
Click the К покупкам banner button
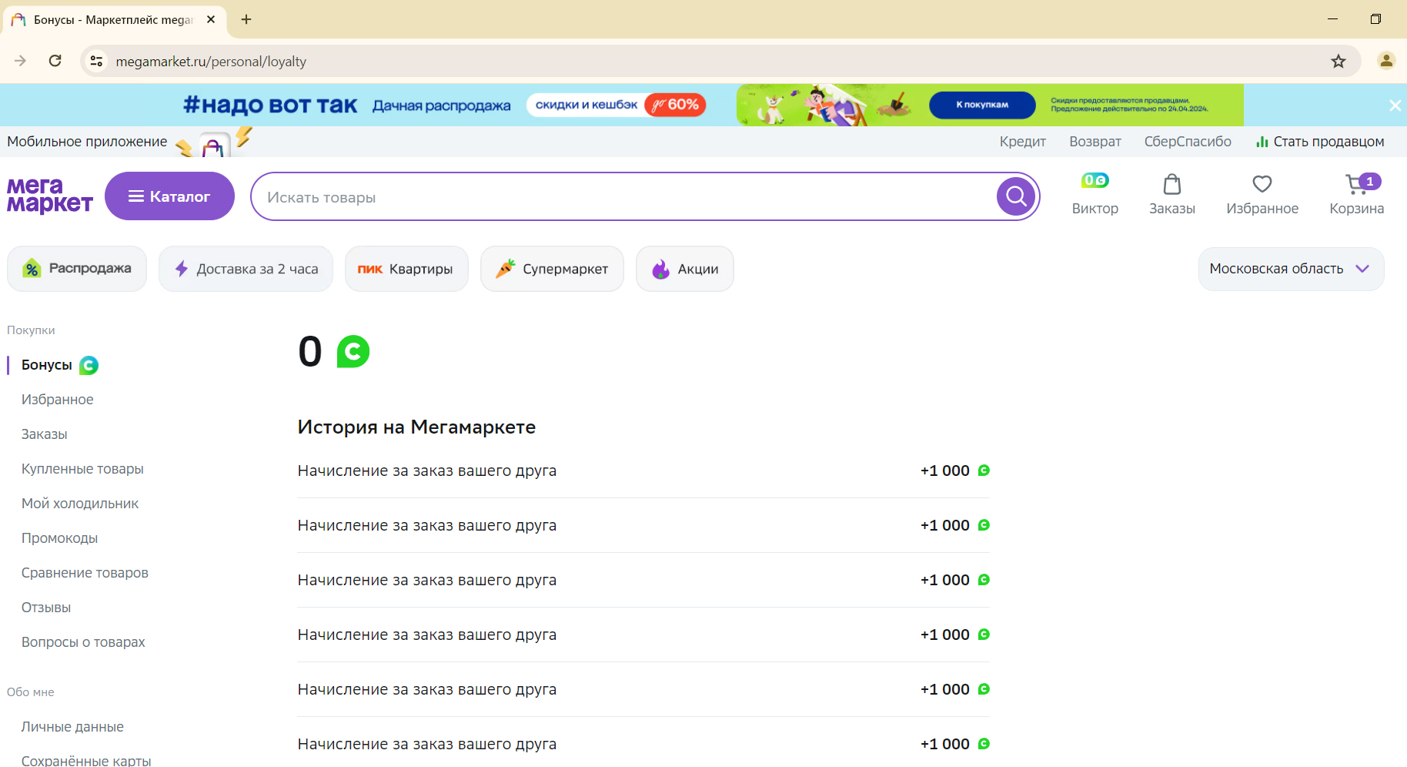click(x=982, y=105)
